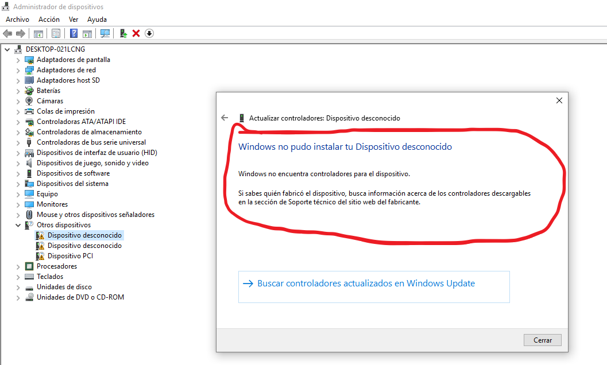Click the Monitores category icon
Viewport: 607px width, 365px height.
(29, 204)
